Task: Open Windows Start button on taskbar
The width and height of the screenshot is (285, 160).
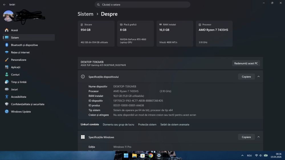Action: (x=126, y=155)
